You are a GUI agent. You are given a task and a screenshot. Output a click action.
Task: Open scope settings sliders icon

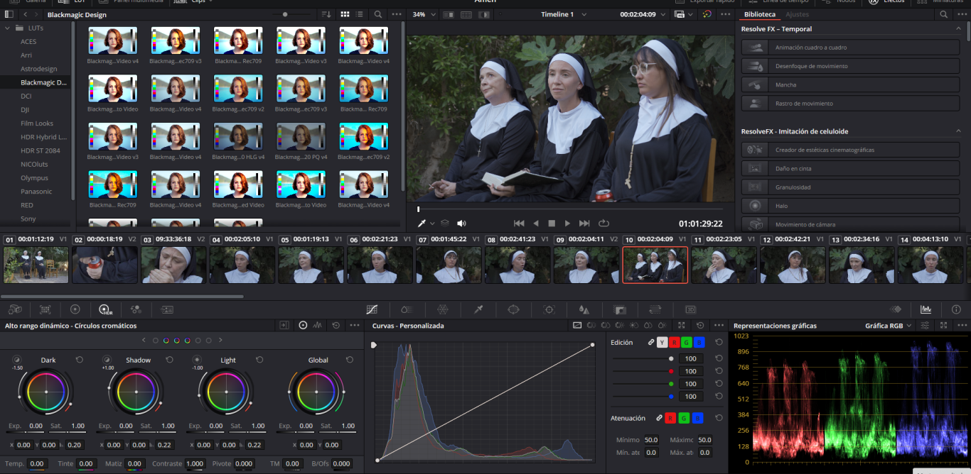[925, 326]
